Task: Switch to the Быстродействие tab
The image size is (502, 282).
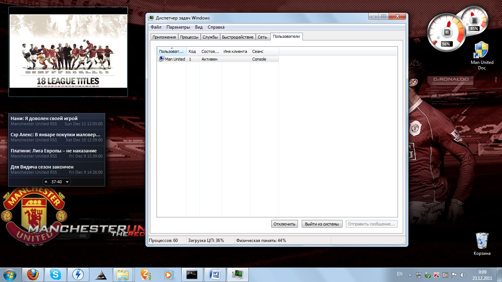Action: point(238,37)
